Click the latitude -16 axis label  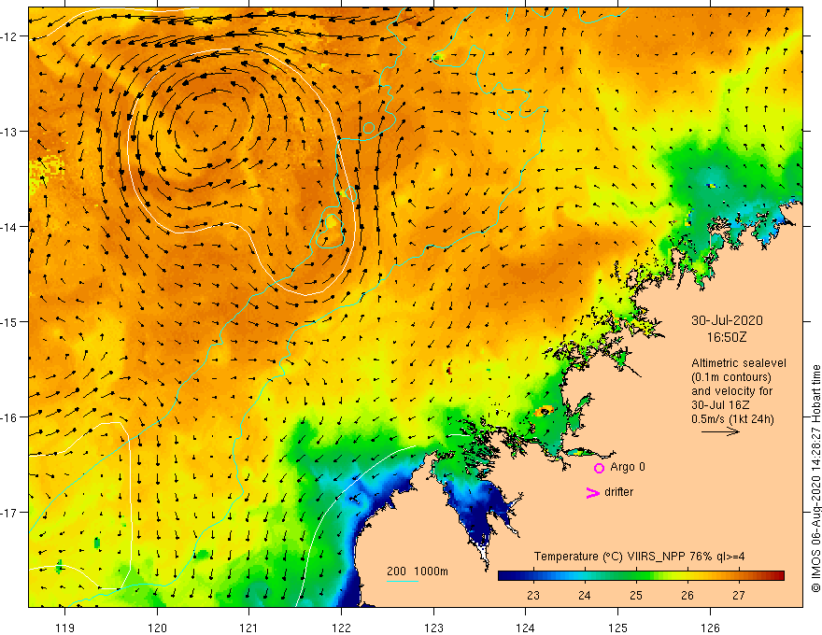coord(9,417)
